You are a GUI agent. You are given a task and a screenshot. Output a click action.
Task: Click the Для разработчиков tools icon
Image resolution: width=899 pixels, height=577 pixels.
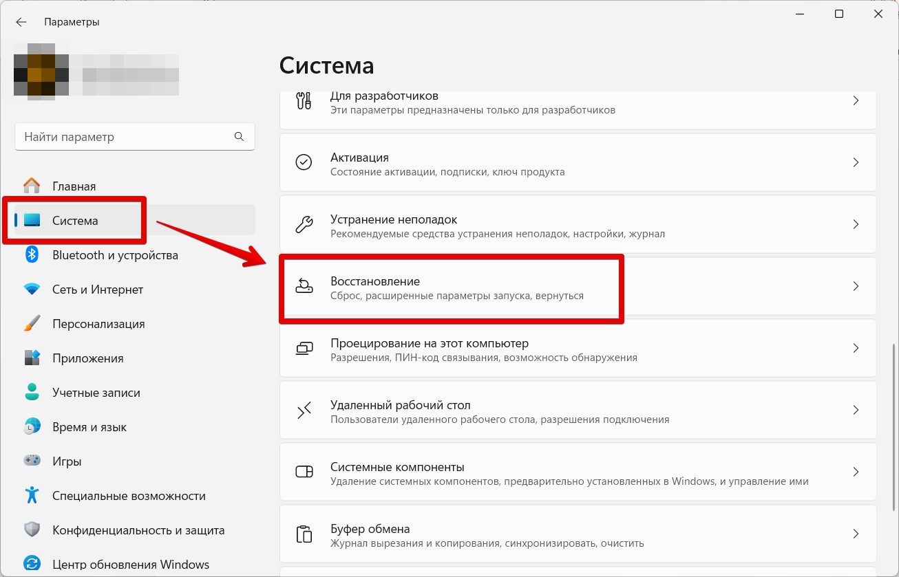tap(304, 101)
